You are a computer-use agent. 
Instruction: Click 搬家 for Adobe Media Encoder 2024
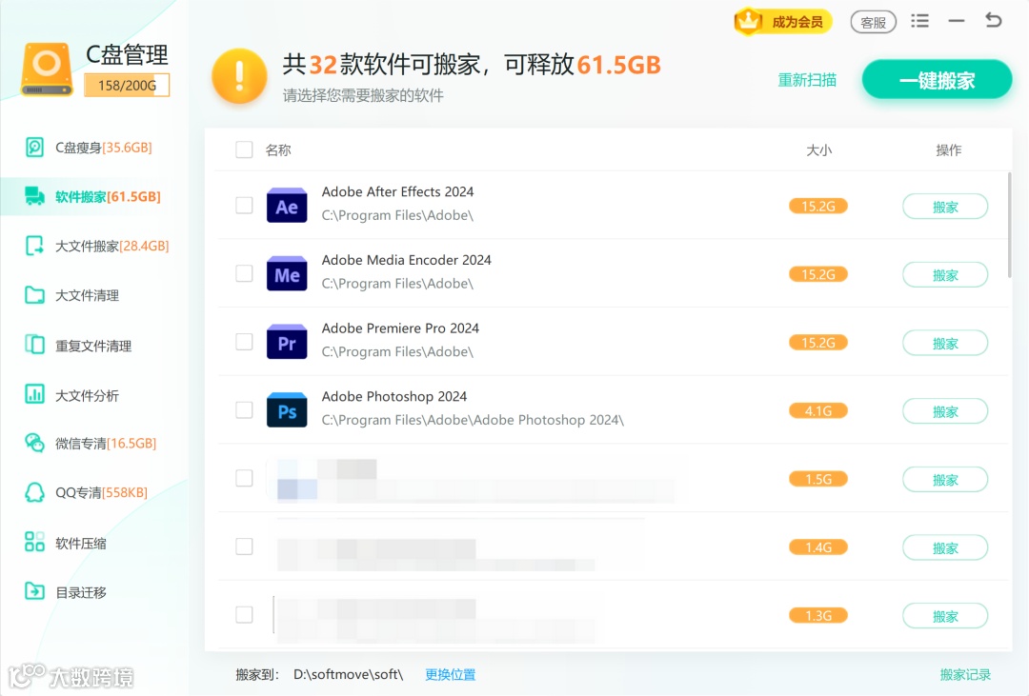click(945, 275)
